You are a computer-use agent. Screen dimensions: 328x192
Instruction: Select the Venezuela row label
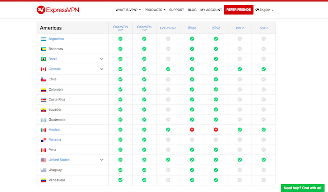[x=57, y=180]
